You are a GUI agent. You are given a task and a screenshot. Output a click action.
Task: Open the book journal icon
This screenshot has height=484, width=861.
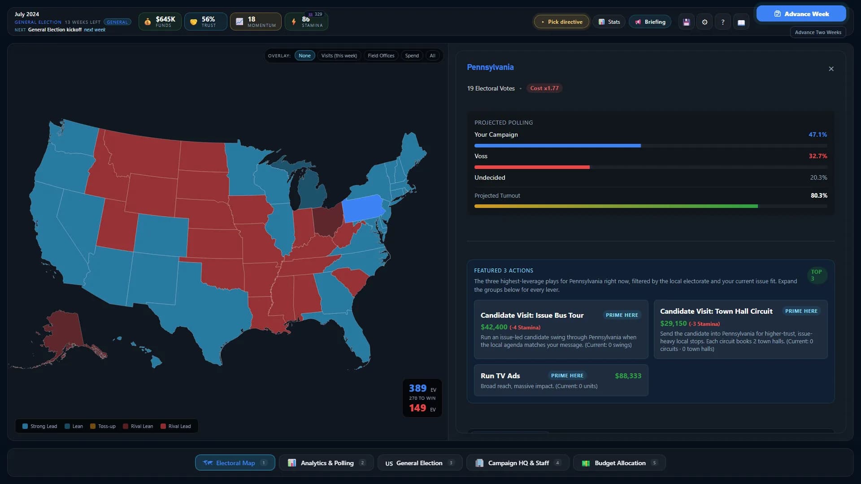(x=741, y=22)
